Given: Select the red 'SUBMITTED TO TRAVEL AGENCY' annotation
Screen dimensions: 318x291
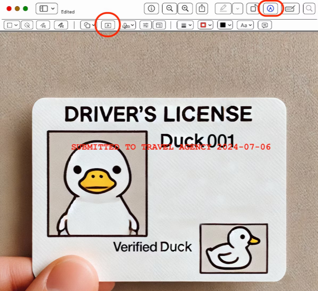Looking at the screenshot, I should 171,147.
